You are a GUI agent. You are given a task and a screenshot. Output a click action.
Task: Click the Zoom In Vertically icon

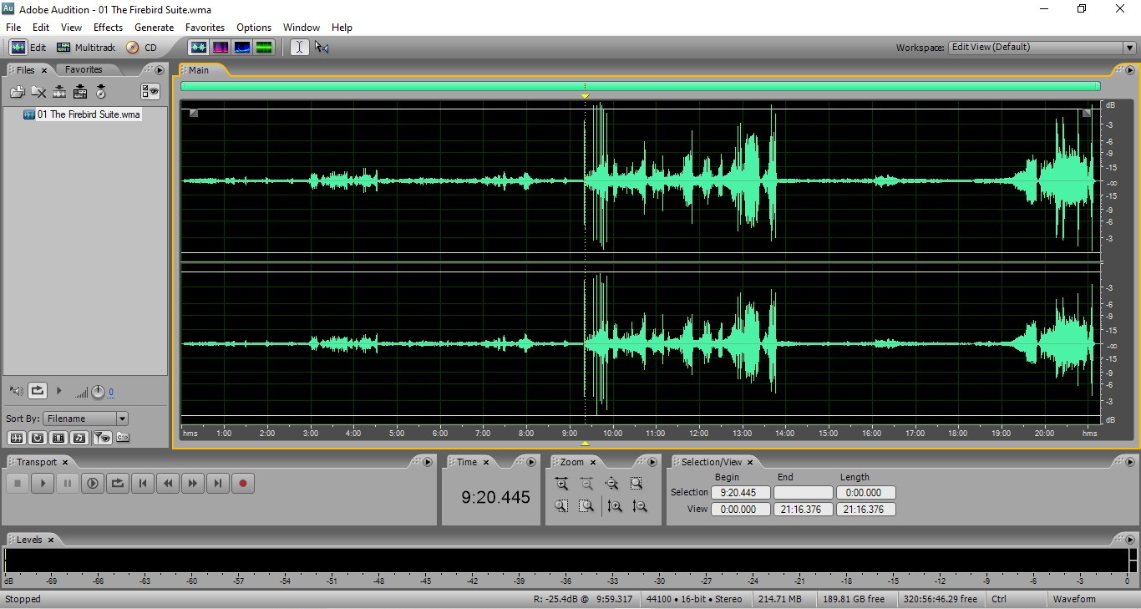(615, 506)
